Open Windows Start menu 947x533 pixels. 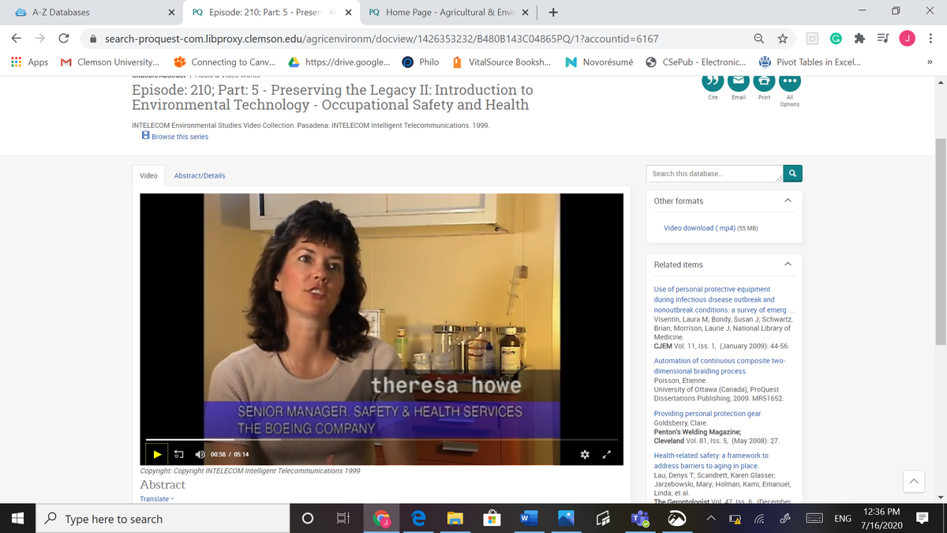[x=19, y=519]
